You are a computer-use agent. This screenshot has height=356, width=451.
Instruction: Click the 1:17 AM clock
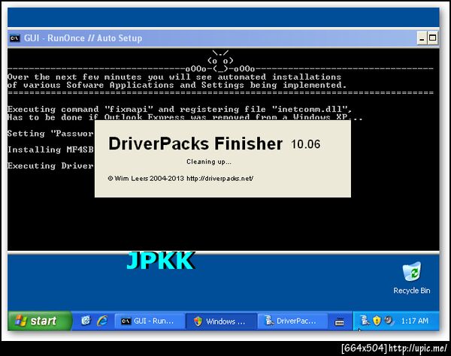click(414, 321)
